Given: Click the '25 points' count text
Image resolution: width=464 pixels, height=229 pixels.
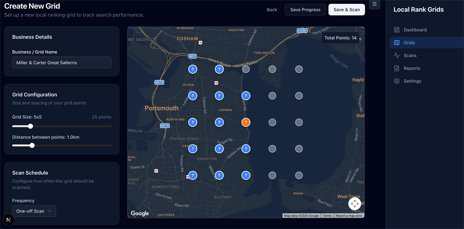Looking at the screenshot, I should tap(101, 117).
